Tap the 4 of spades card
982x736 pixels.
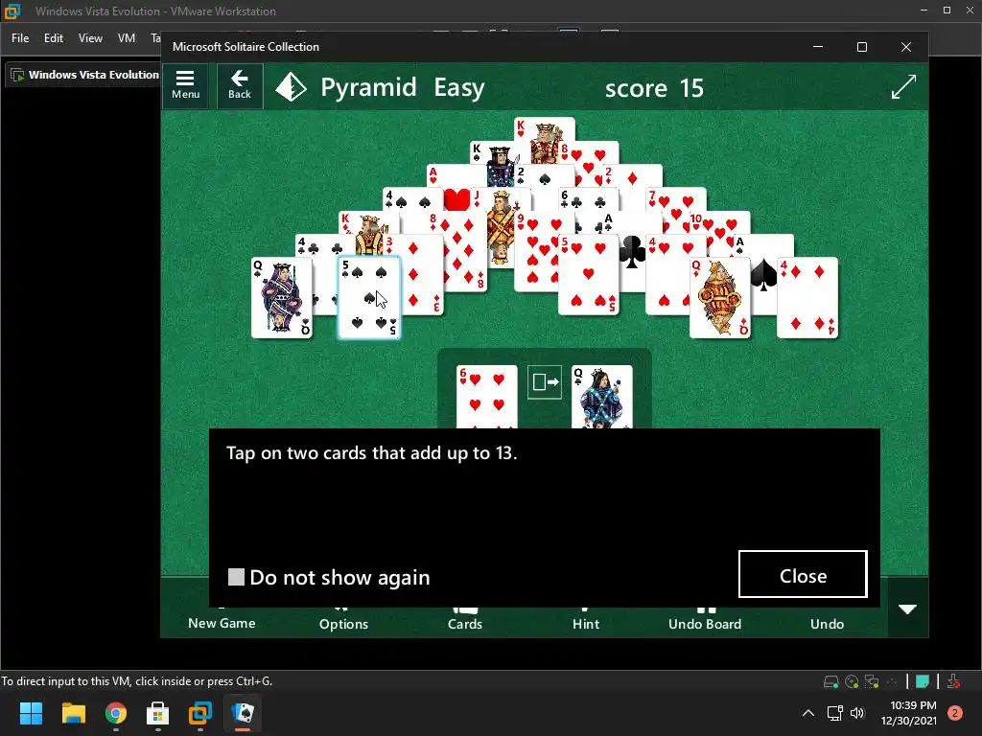click(412, 199)
